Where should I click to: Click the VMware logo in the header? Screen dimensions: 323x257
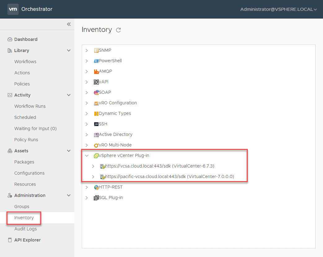[x=13, y=9]
